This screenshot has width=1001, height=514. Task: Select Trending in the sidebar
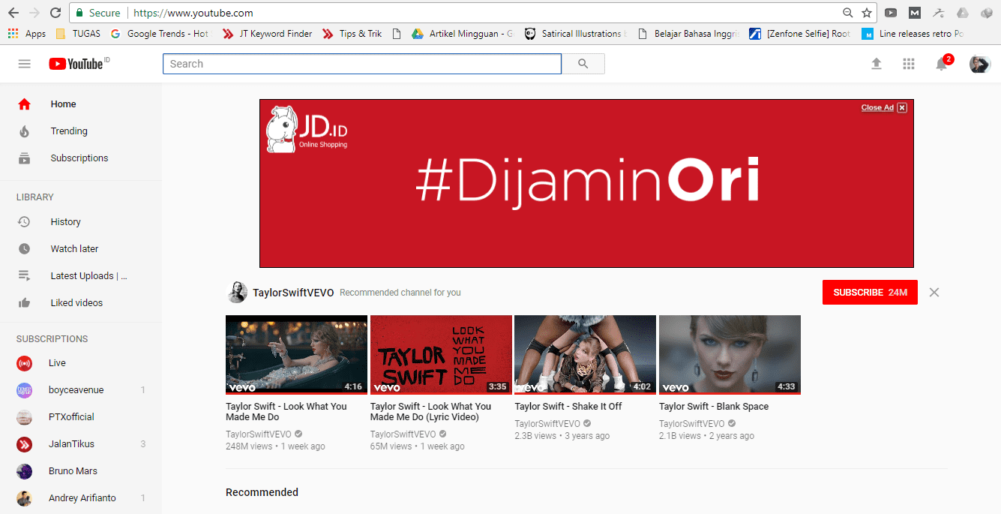pos(80,131)
